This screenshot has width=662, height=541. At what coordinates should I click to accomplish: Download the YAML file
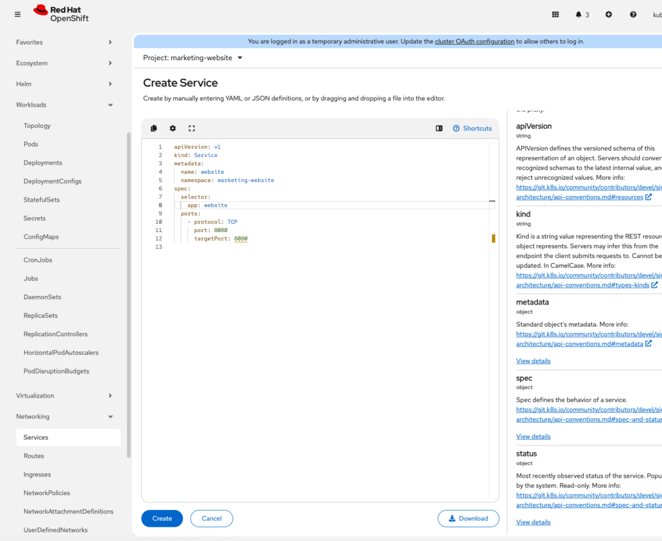pyautogui.click(x=468, y=518)
